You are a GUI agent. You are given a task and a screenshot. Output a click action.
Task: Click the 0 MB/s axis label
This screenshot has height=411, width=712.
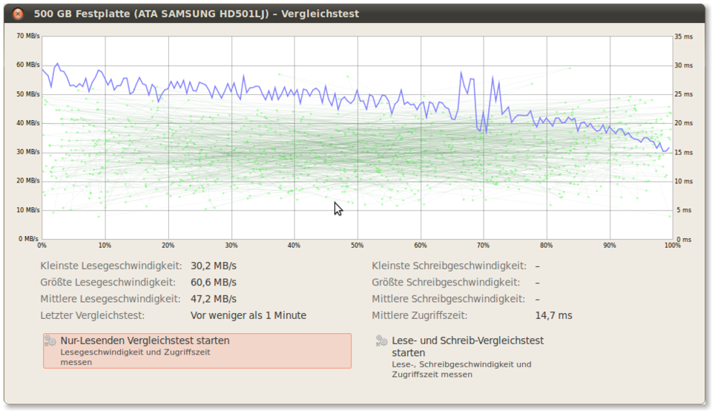28,239
